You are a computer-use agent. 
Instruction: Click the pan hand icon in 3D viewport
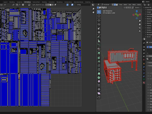point(140,24)
